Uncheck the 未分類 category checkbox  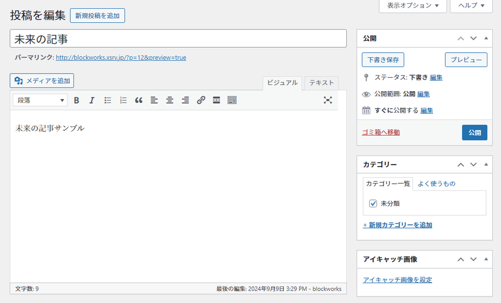pyautogui.click(x=373, y=203)
